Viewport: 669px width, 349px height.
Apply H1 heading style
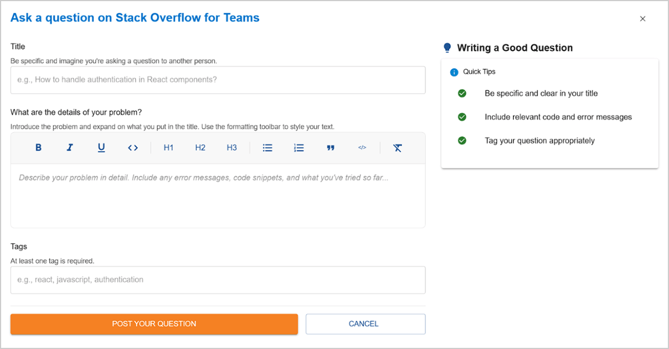pos(168,148)
